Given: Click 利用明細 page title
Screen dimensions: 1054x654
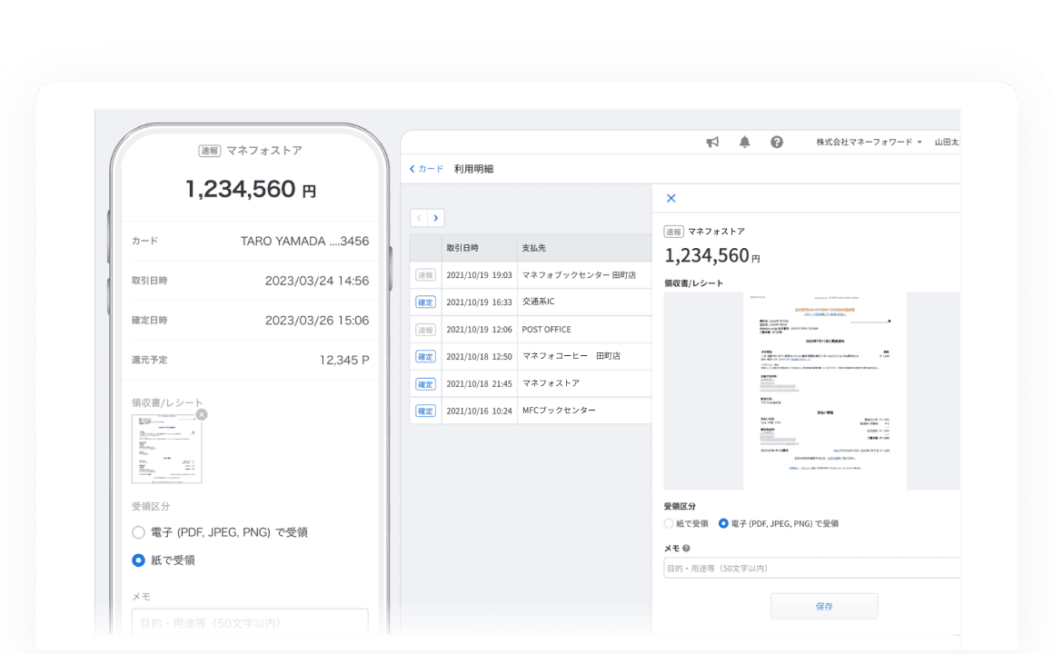Looking at the screenshot, I should 473,169.
